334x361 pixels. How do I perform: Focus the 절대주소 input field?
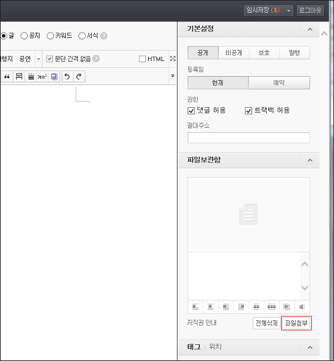coord(249,138)
